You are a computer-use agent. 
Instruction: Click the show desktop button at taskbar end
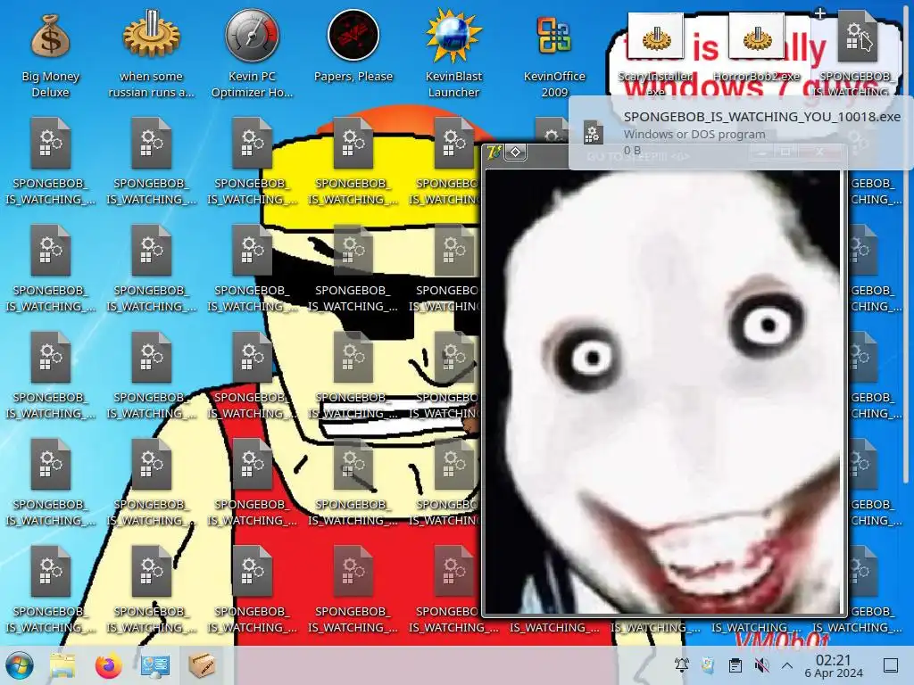click(891, 664)
